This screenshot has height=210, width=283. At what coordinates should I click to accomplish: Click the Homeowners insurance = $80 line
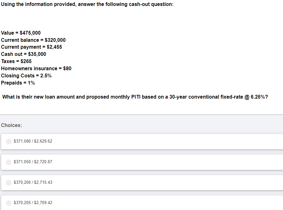pos(36,68)
